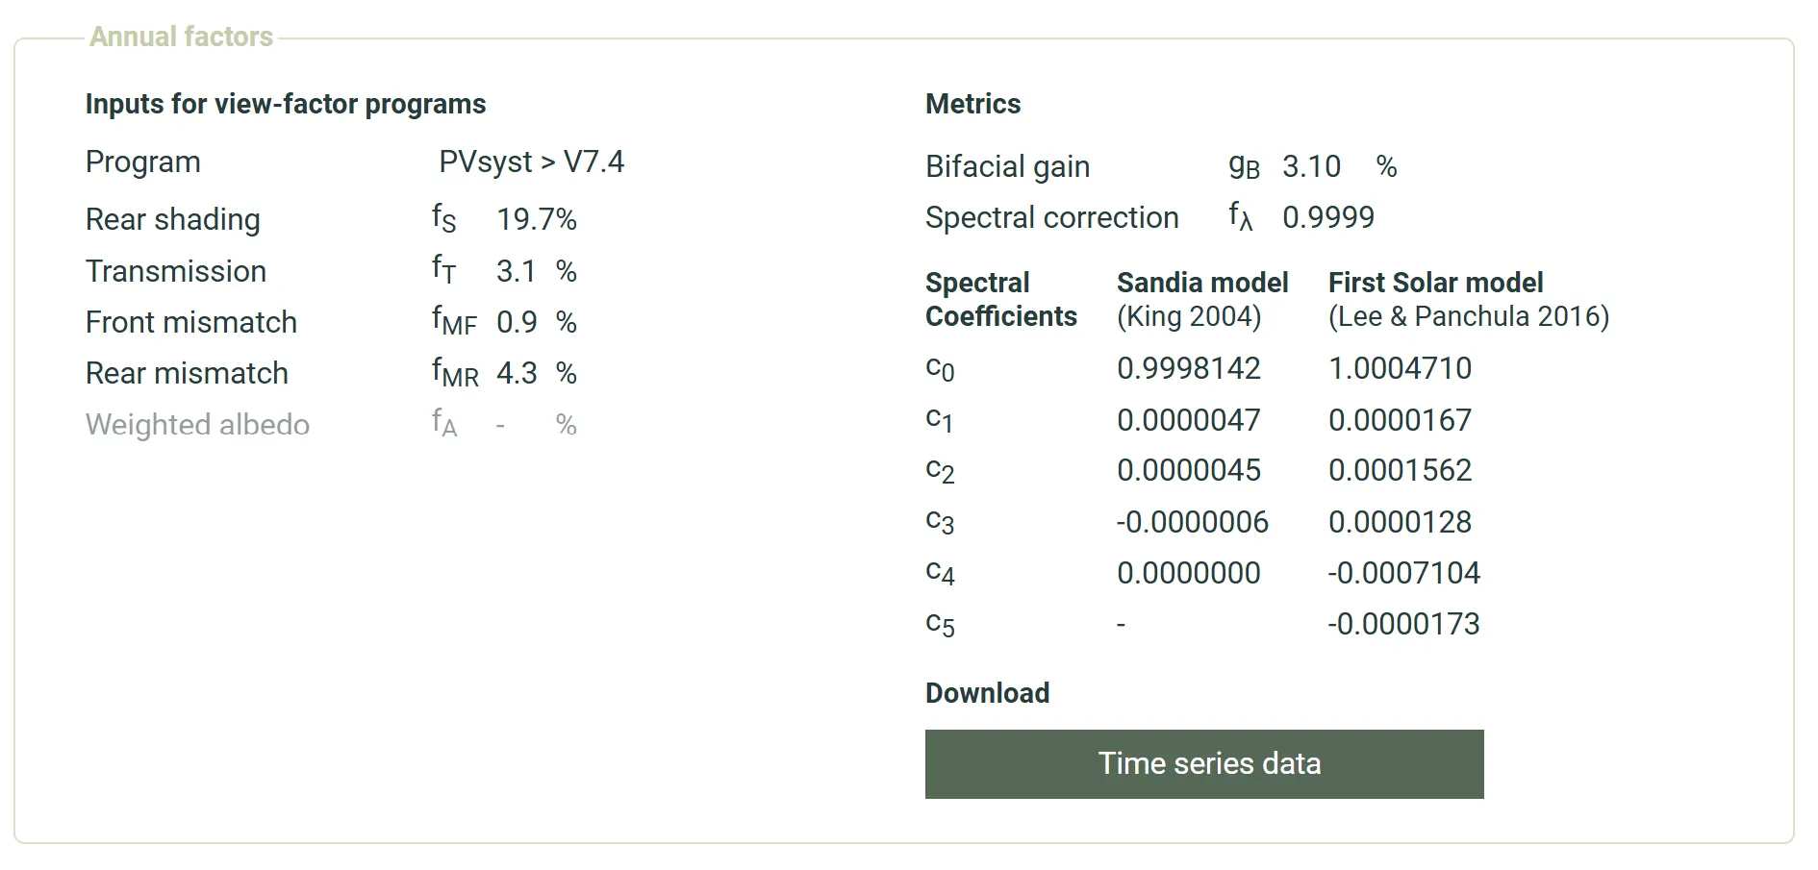
Task: Click the Inputs for view-factor programs heading
Action: 286,105
